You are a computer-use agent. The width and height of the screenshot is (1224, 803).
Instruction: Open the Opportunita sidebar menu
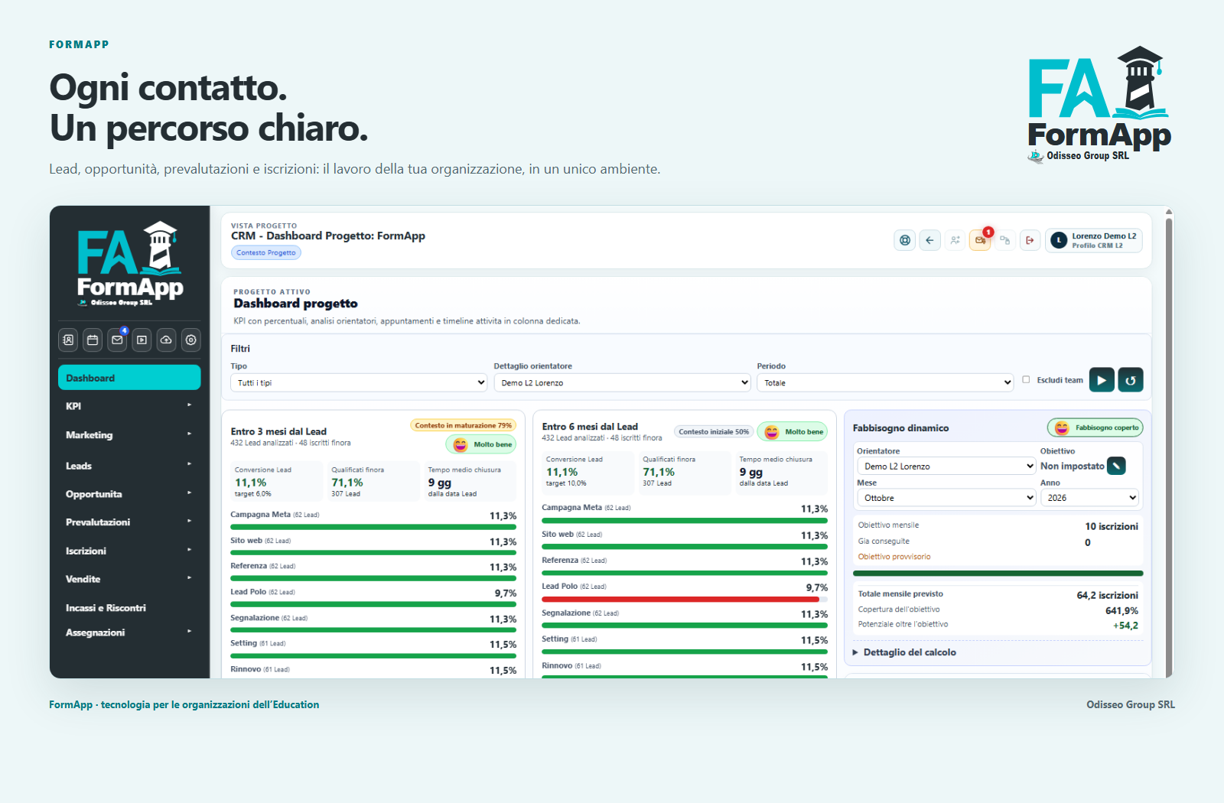click(x=129, y=494)
